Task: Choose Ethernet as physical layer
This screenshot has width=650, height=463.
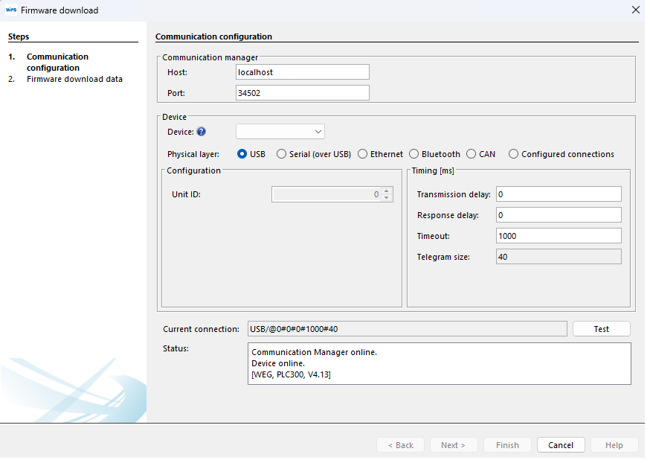Action: pos(363,154)
